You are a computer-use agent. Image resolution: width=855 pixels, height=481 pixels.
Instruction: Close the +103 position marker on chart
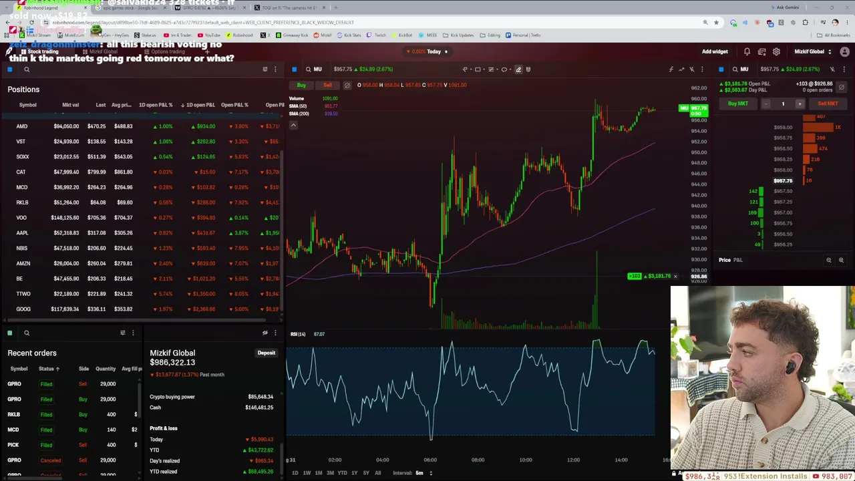[675, 276]
